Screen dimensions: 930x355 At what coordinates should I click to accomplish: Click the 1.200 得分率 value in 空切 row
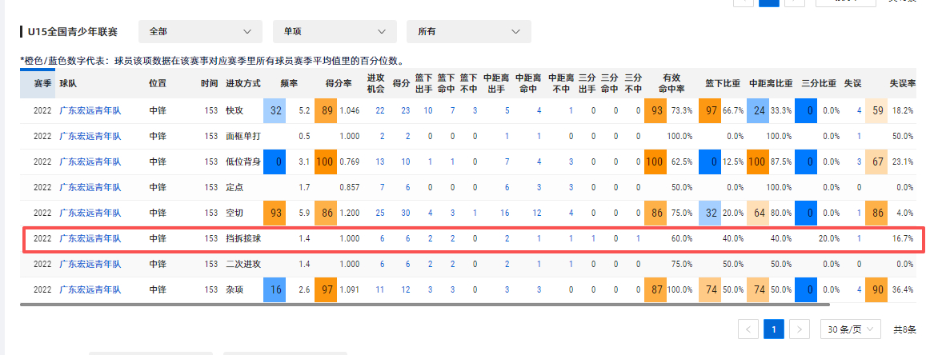pos(349,213)
